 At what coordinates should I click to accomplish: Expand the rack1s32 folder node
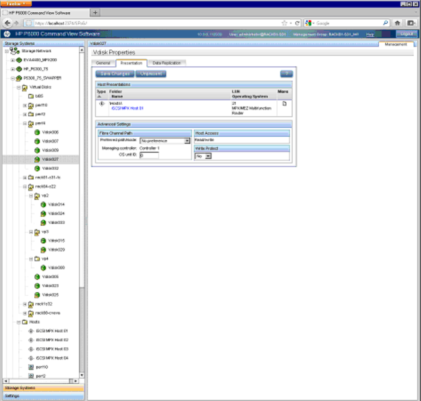click(x=25, y=304)
